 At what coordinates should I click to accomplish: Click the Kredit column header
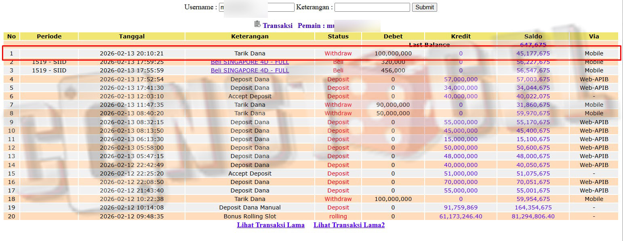[x=461, y=36]
